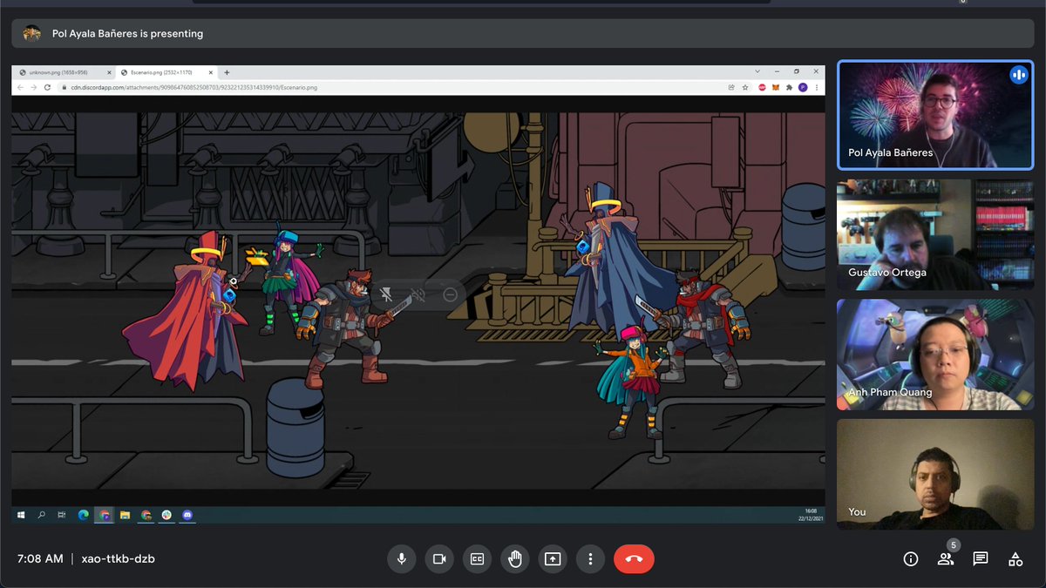This screenshot has width=1046, height=588.
Task: Open the purple Chrome profile avatar
Action: (803, 87)
